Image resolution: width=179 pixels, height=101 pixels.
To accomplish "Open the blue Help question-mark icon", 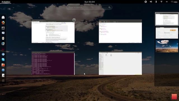I will (3, 70).
